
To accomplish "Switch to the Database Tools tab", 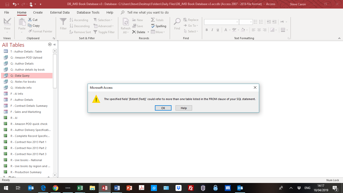I will click(88, 12).
